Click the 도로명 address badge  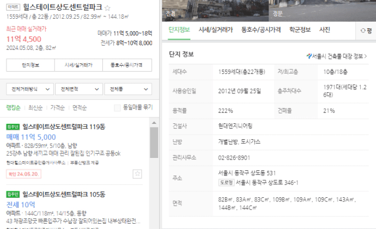(226, 183)
